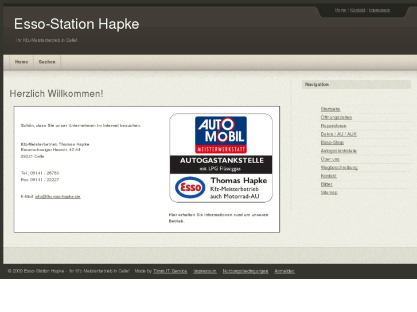Select the Home menu tab

tap(22, 62)
